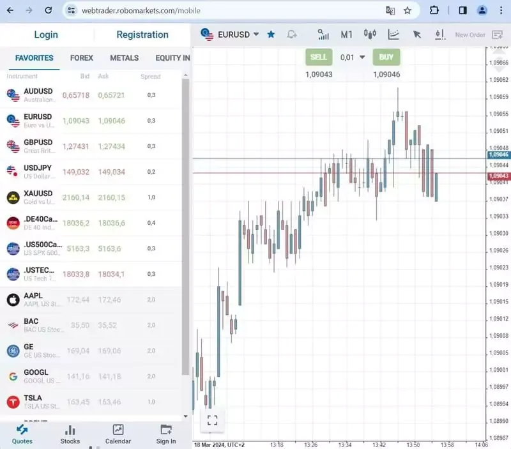The height and width of the screenshot is (449, 511).
Task: Click the address bar URL
Action: click(x=141, y=11)
